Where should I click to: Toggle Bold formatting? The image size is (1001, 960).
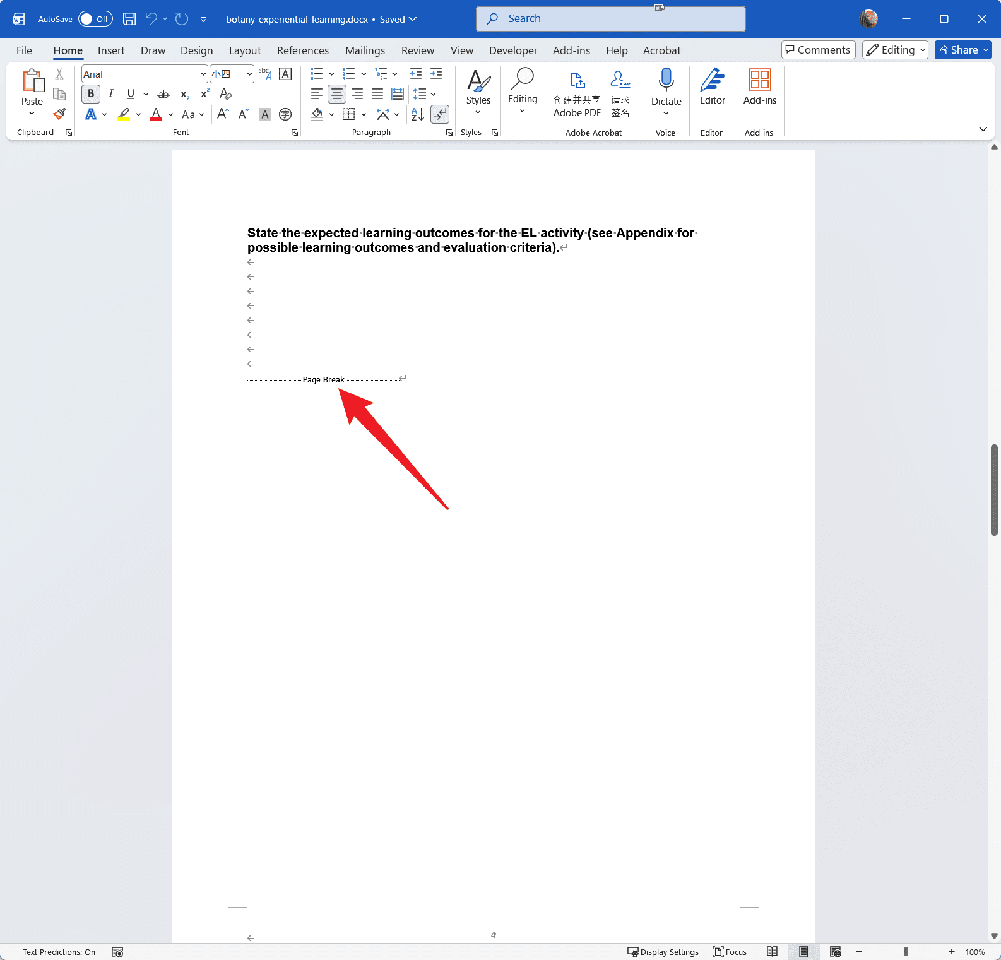(91, 94)
